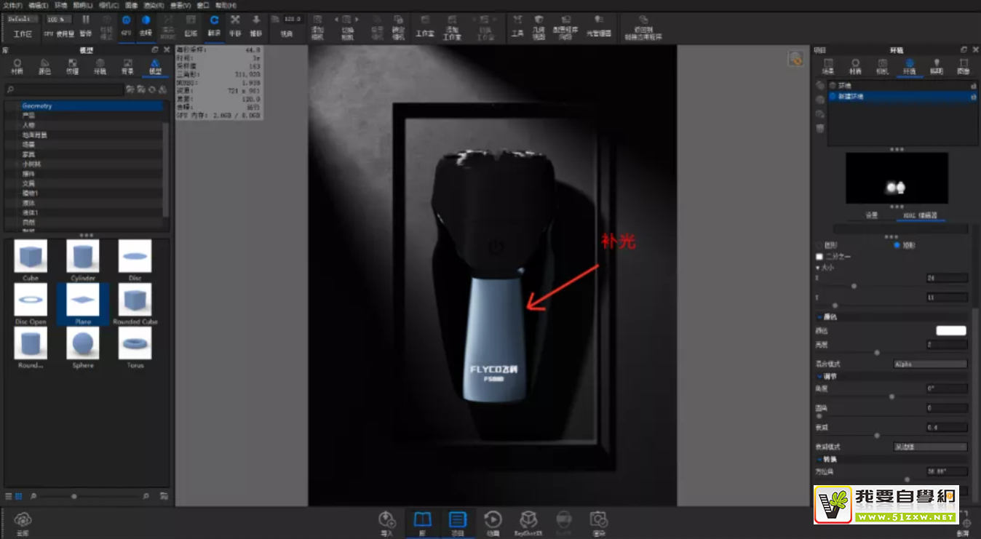Click the Add Camera (添加相机) icon
The height and width of the screenshot is (539, 981).
coord(317,25)
